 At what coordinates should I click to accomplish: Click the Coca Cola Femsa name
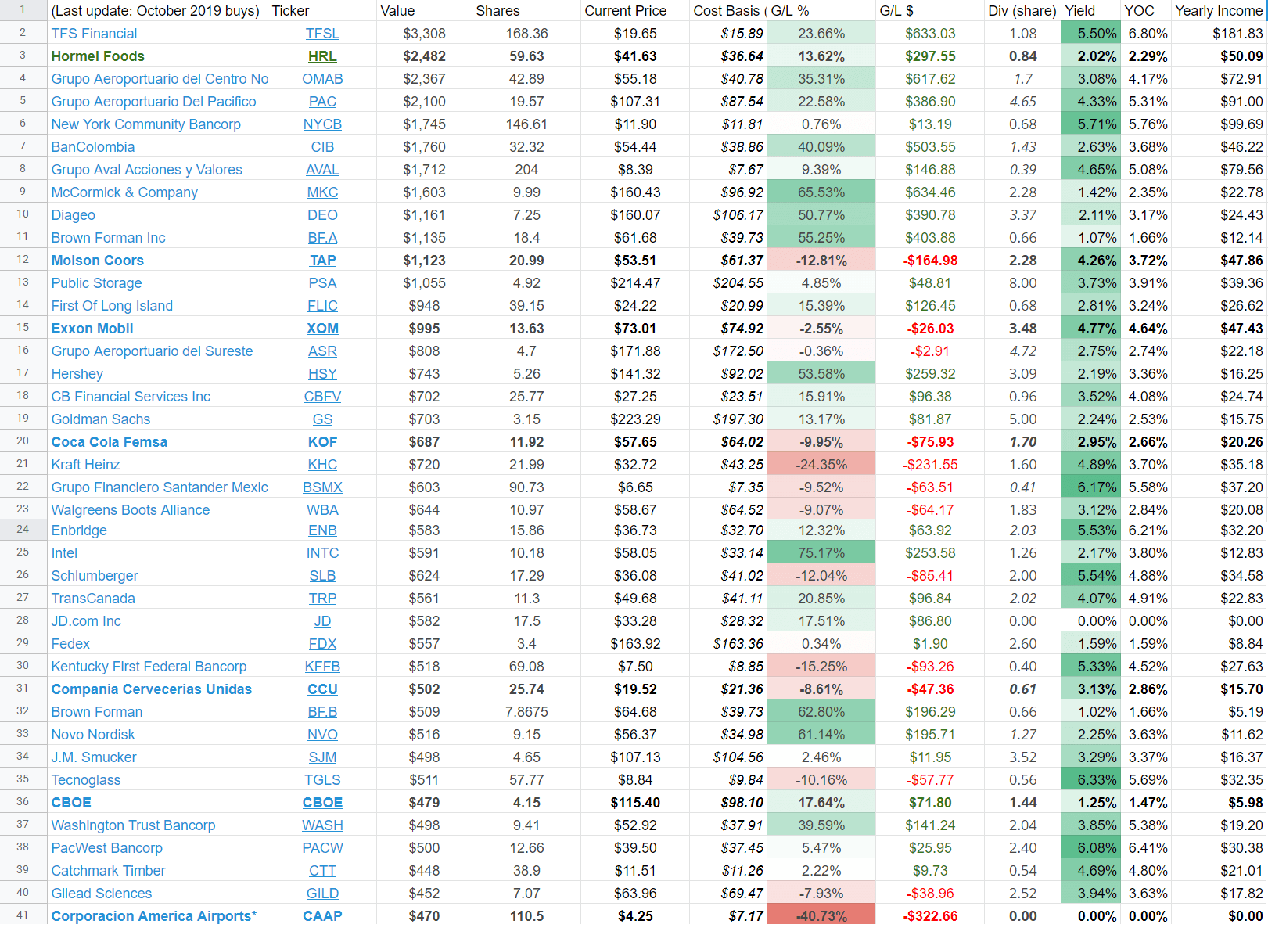tap(110, 442)
